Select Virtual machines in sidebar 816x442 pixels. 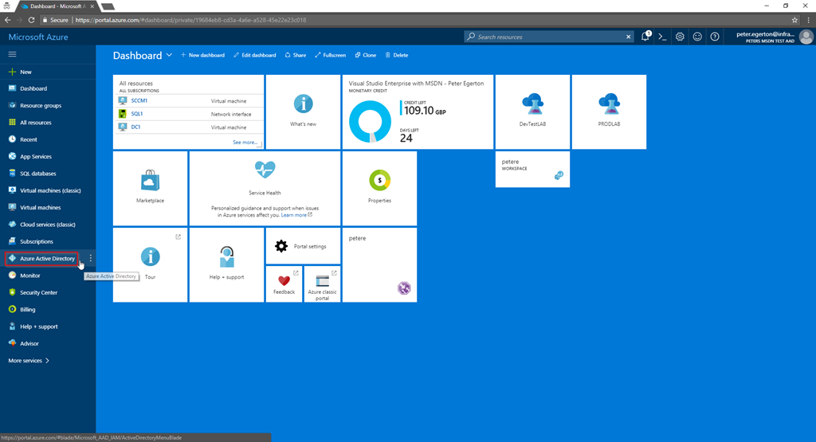point(40,207)
